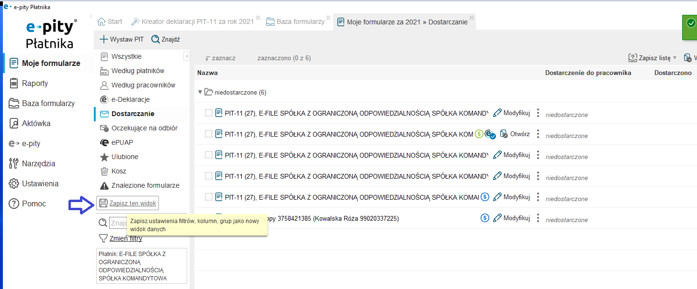Click zaznacz to select forms
Viewport: 697px width, 289px height.
pyautogui.click(x=220, y=58)
